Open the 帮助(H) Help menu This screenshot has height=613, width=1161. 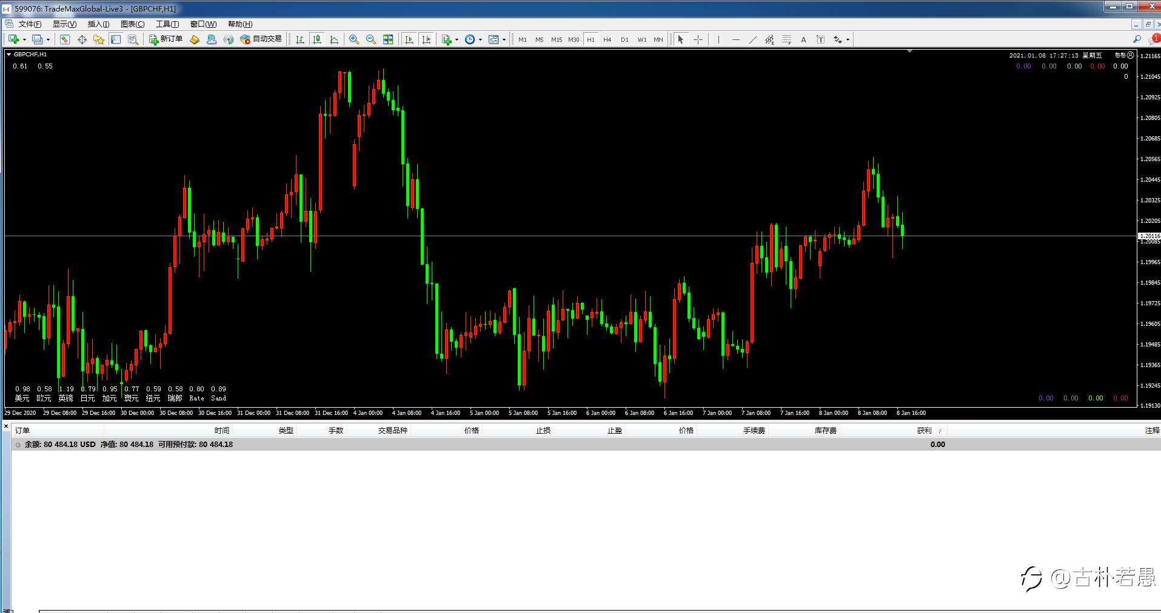240,24
